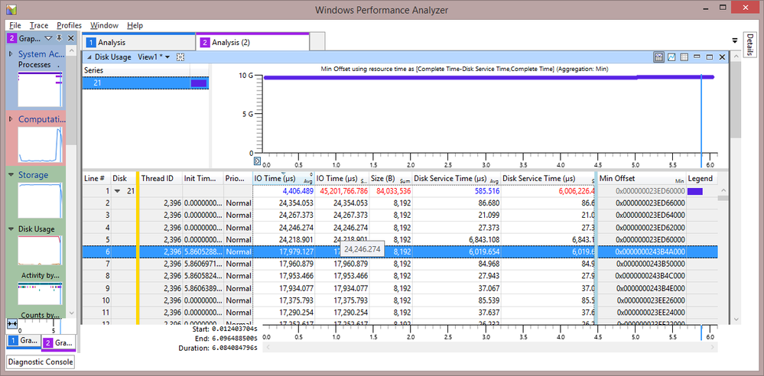
Task: Click the graph axis arrow icon
Action: 257,162
